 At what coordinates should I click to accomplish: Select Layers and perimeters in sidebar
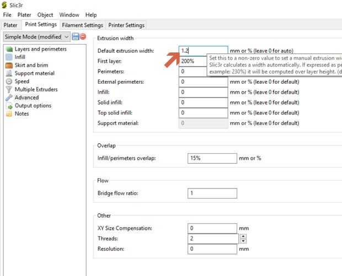point(41,49)
